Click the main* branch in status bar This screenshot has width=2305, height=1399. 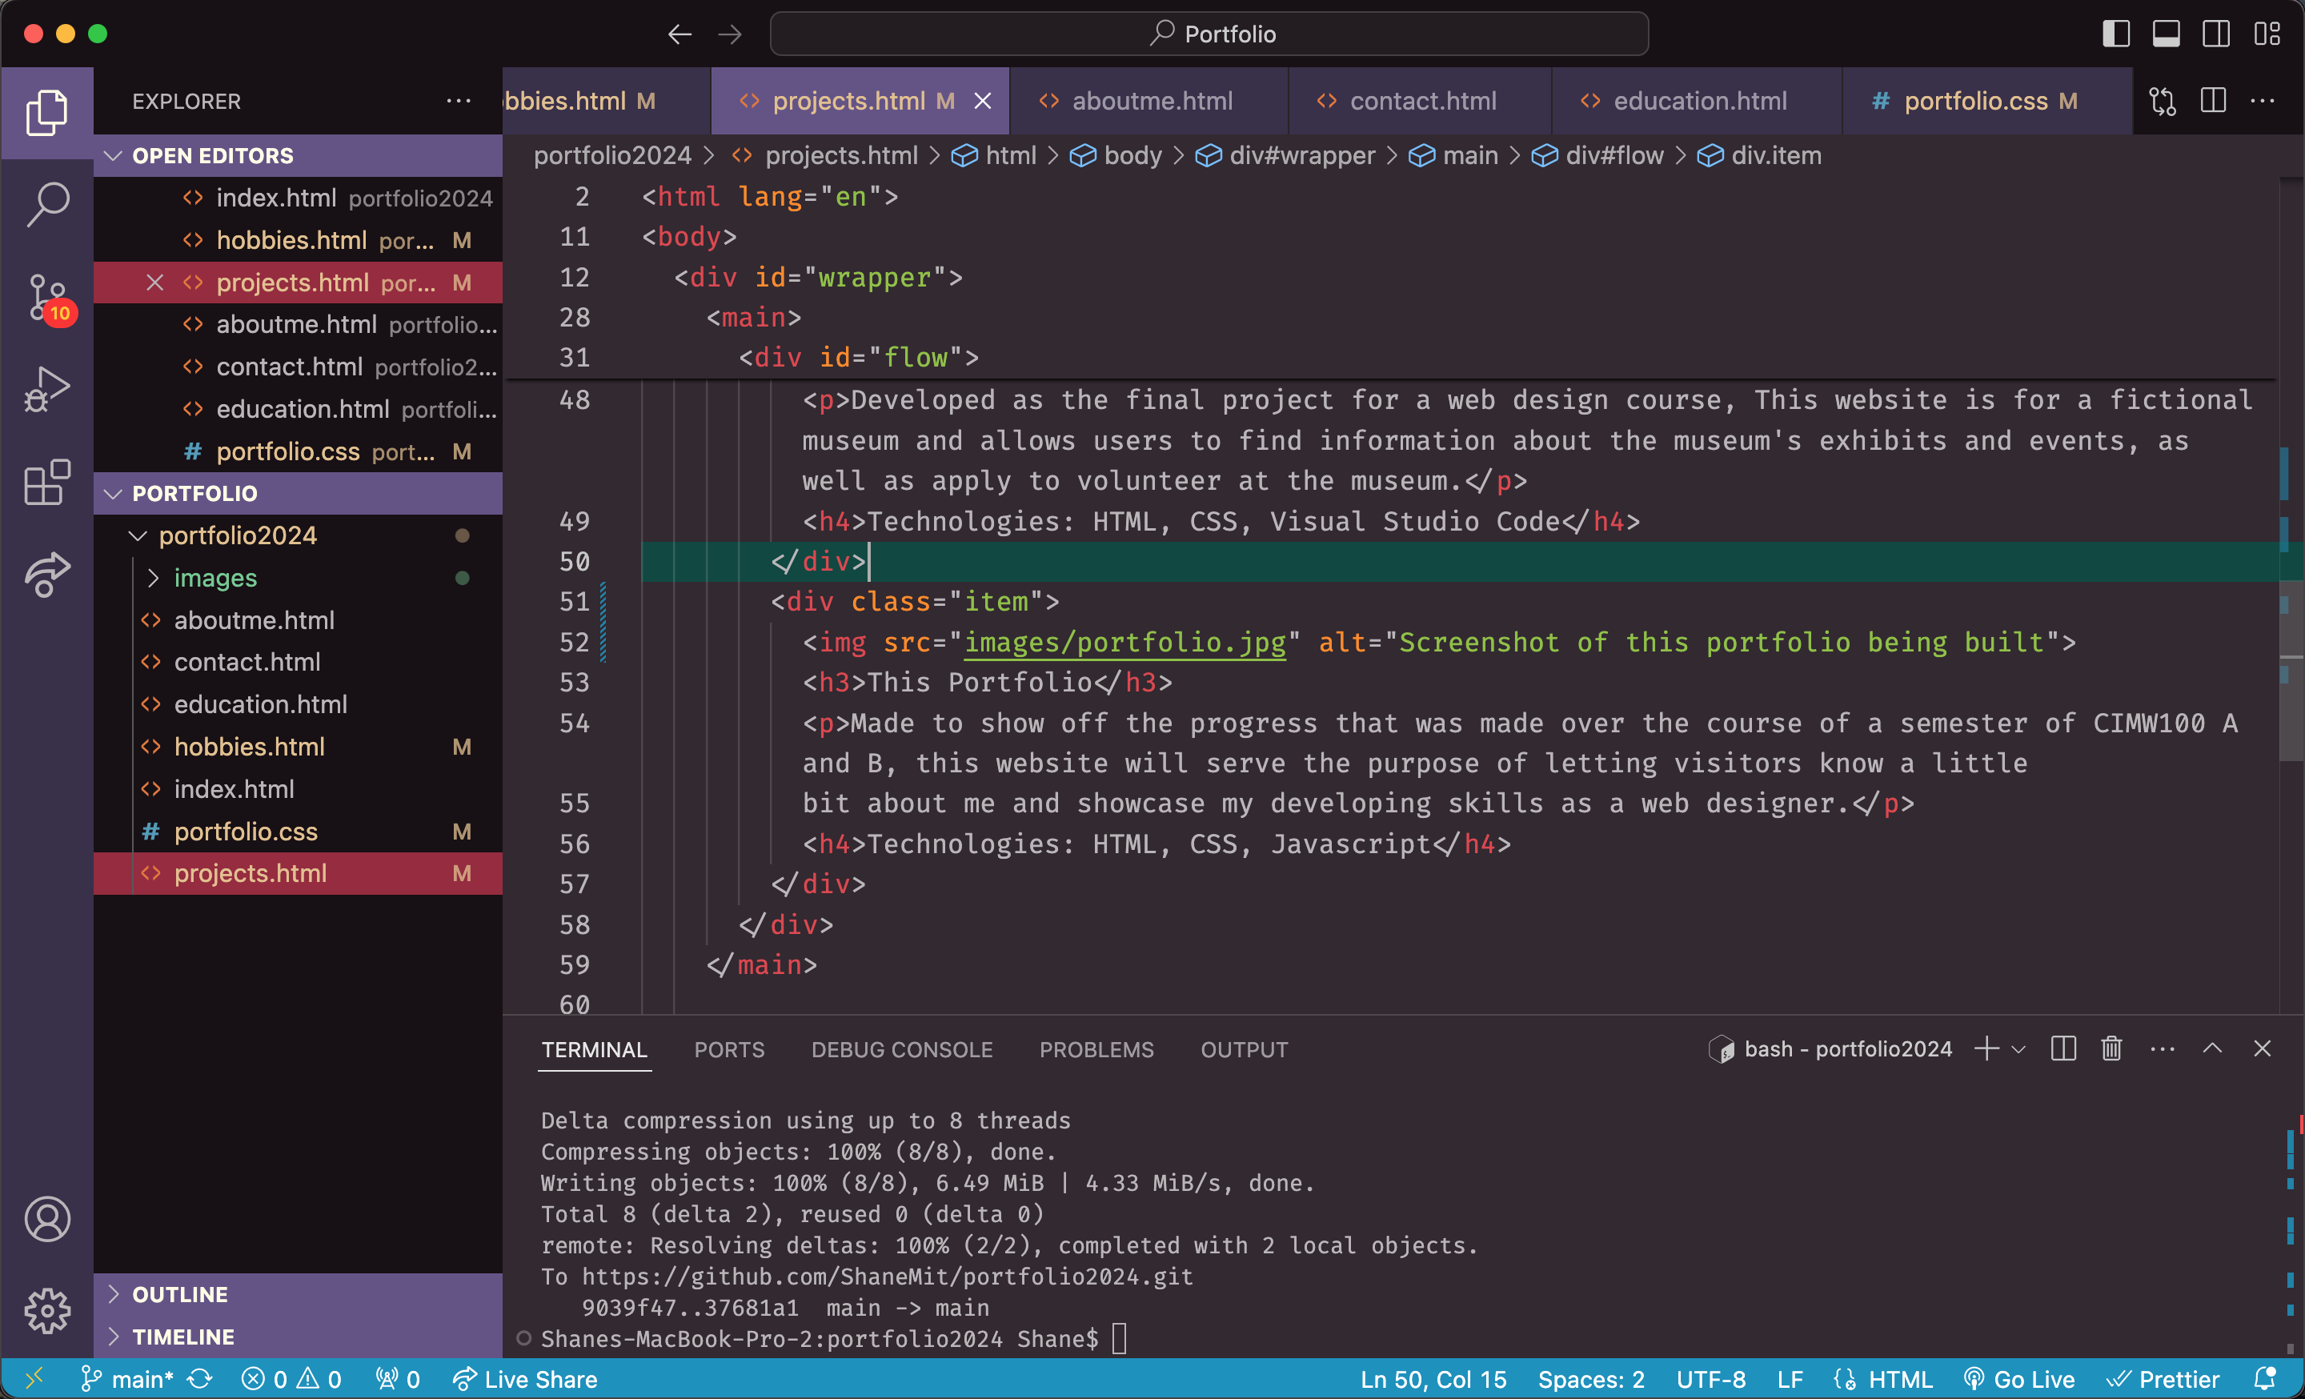click(128, 1378)
